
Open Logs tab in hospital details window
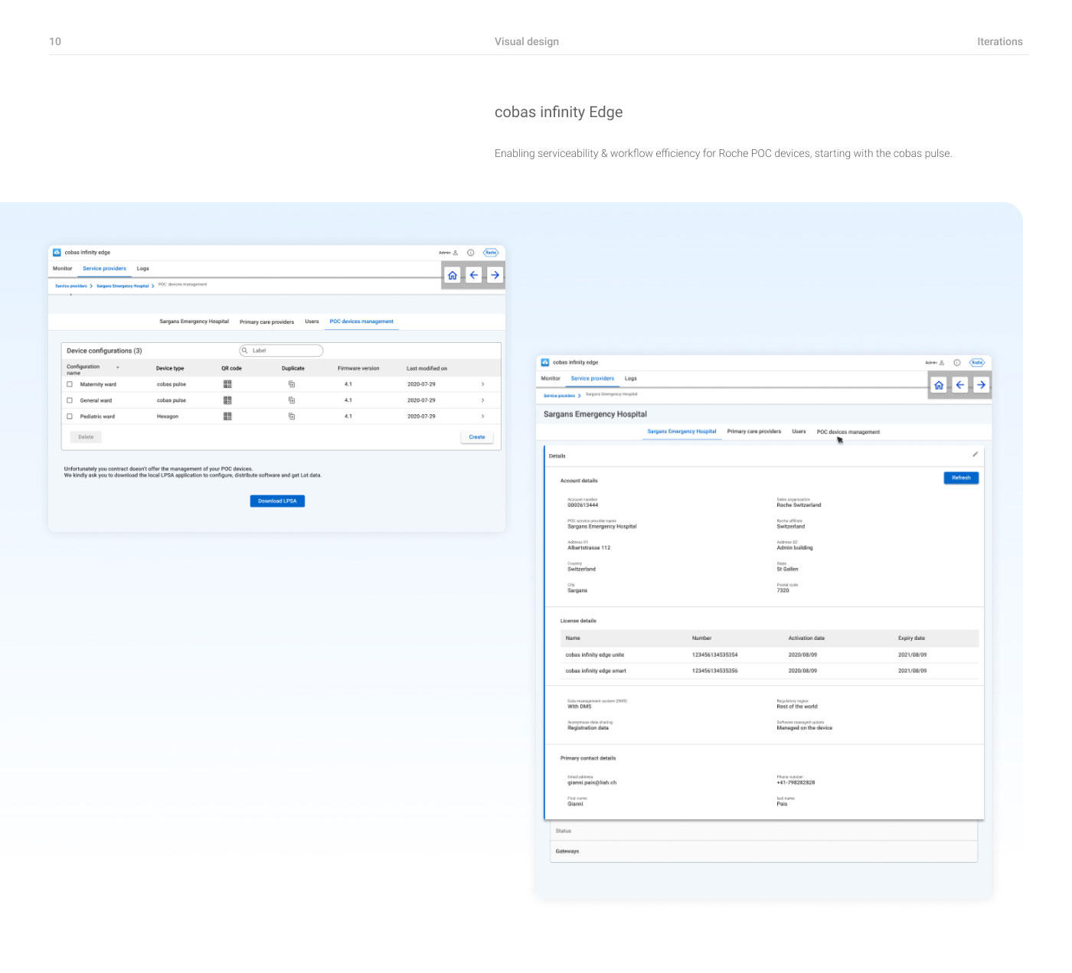(x=631, y=378)
